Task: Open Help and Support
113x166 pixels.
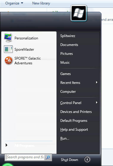Action: 74,130
